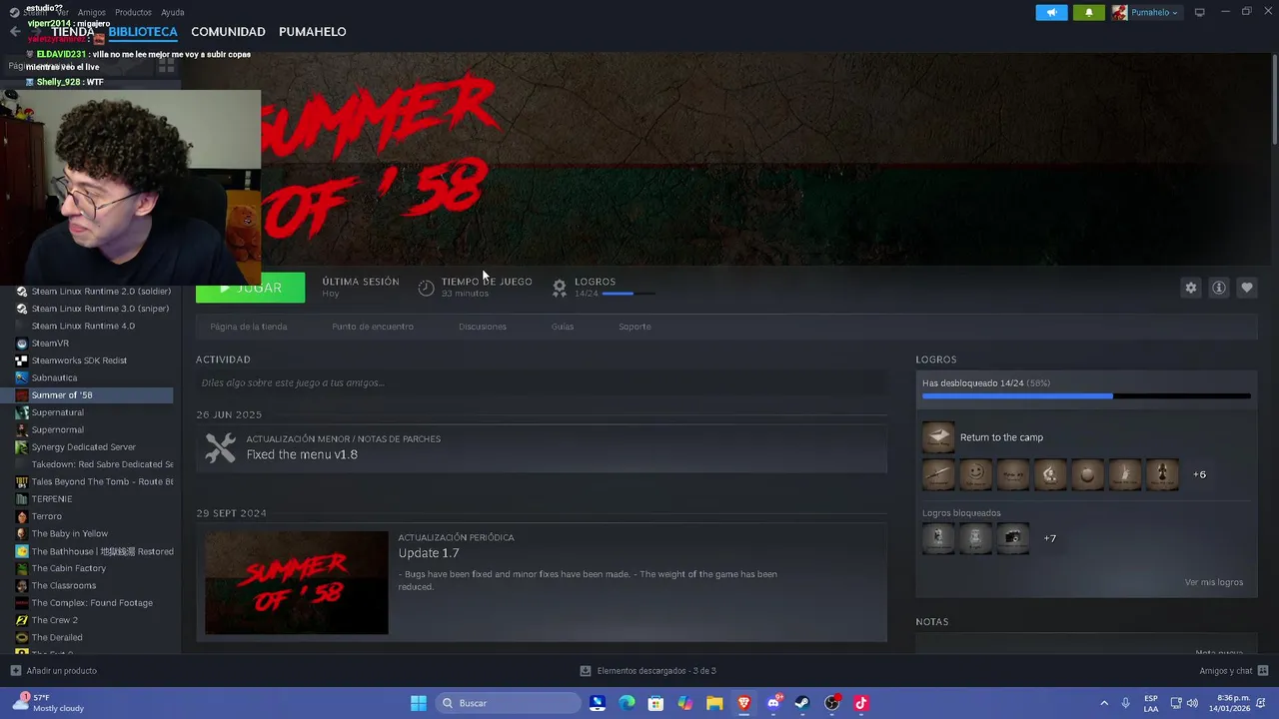Screen dimensions: 1279x719
Task: Show the +7 more locked achievements
Action: tap(1049, 538)
